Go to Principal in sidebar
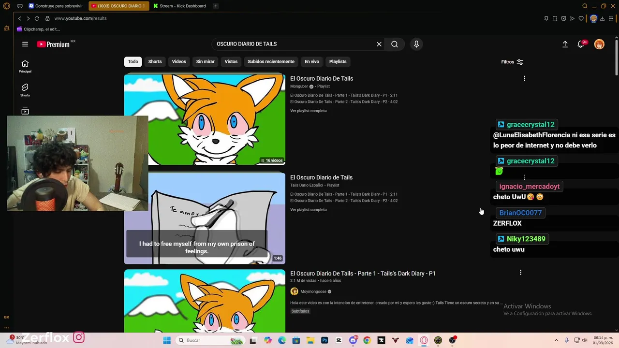Screen dimensions: 619x348 pyautogui.click(x=25, y=66)
